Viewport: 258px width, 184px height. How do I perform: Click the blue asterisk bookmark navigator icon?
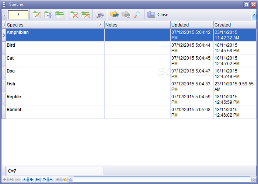51,180
